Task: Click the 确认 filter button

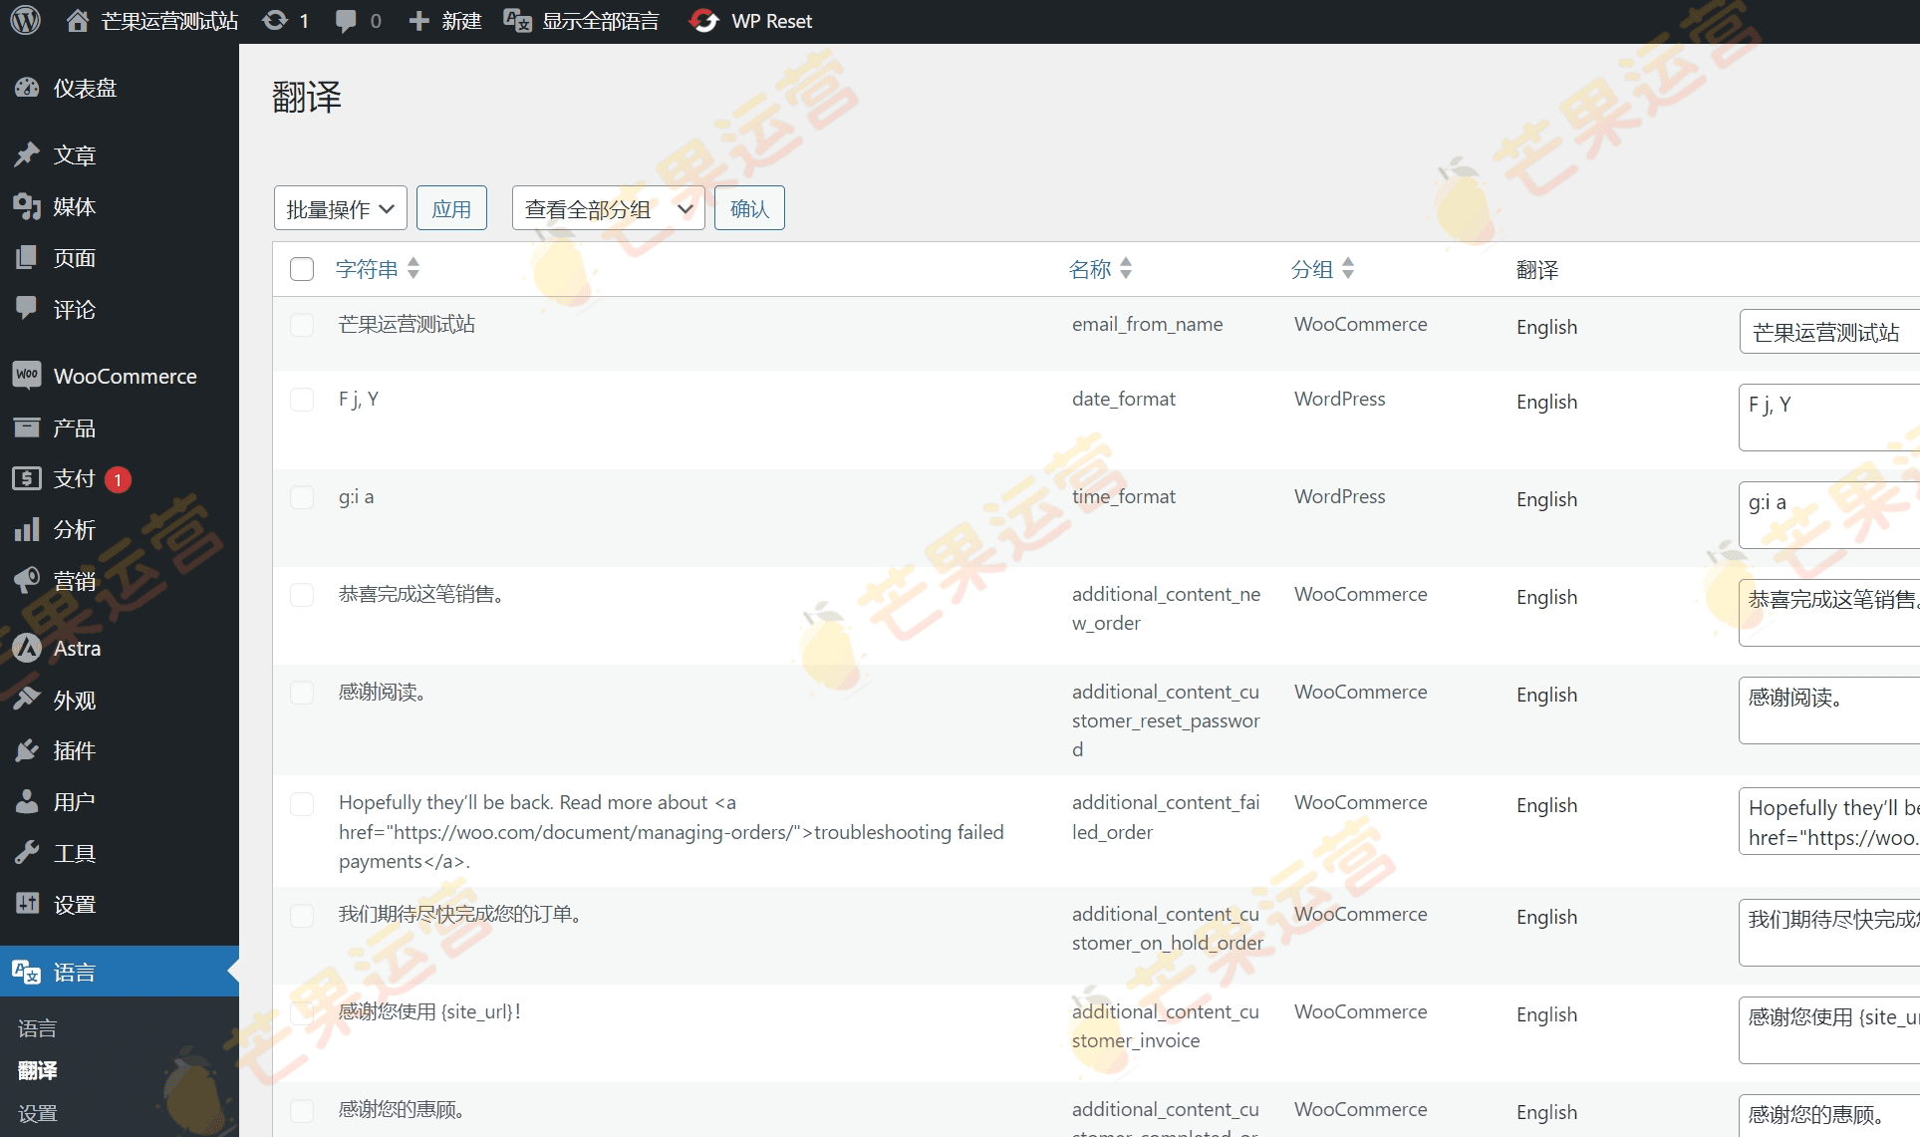Action: [749, 208]
